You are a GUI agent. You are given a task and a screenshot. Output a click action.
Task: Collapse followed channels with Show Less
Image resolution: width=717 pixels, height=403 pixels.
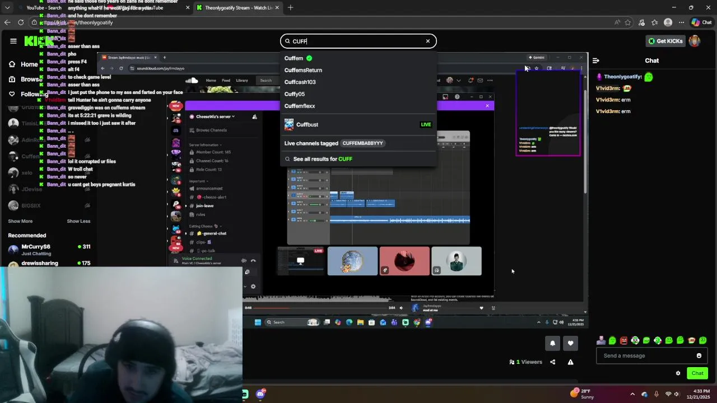click(78, 221)
